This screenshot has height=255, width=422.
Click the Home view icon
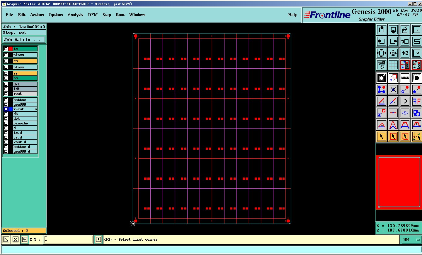[x=405, y=30]
